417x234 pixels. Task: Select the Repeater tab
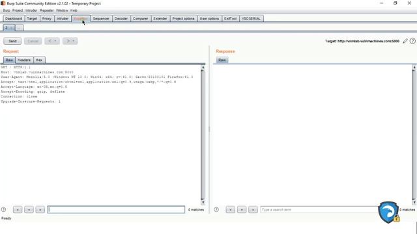click(81, 19)
